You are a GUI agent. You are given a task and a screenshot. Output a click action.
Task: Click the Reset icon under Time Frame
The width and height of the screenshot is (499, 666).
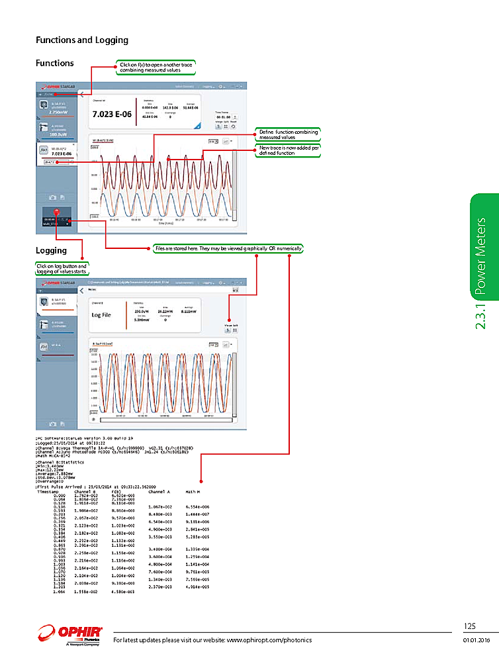(x=234, y=126)
